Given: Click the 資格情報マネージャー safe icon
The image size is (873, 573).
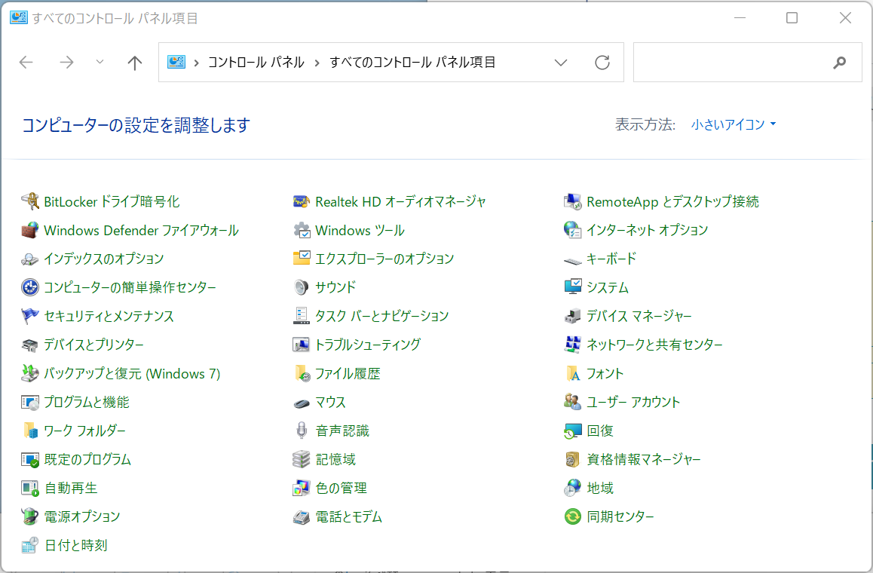Looking at the screenshot, I should pos(572,459).
